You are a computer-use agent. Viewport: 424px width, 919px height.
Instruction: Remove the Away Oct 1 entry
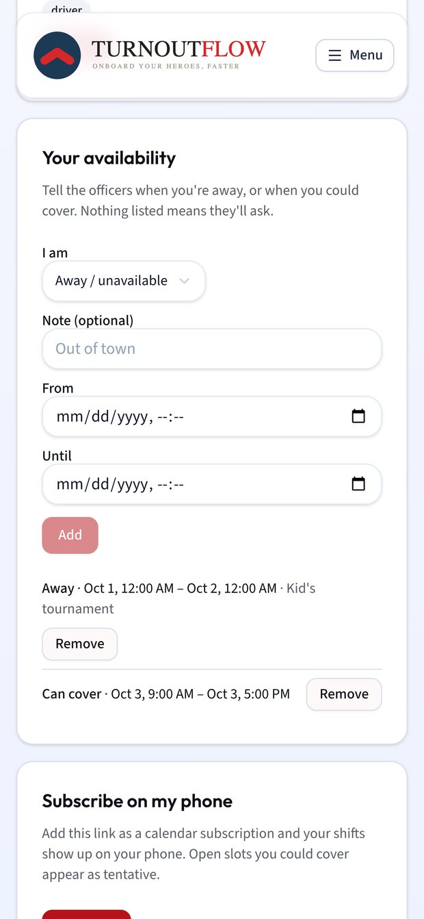pyautogui.click(x=80, y=644)
